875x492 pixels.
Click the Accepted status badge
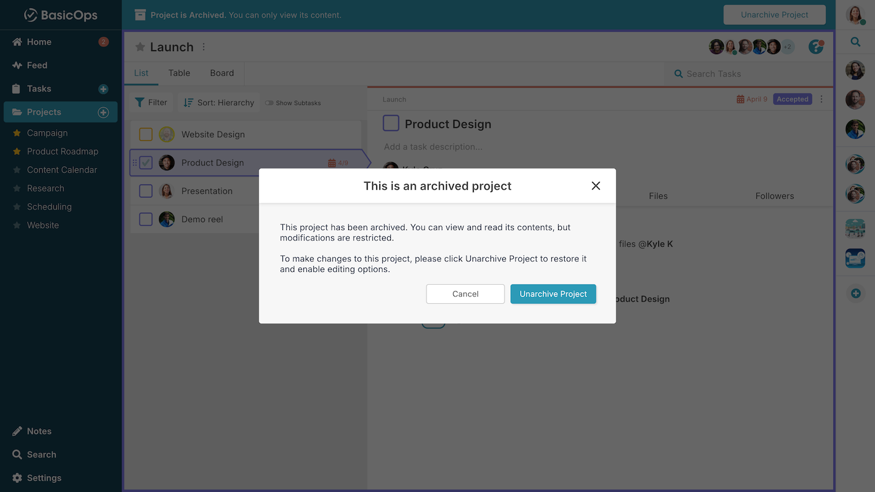(x=793, y=99)
